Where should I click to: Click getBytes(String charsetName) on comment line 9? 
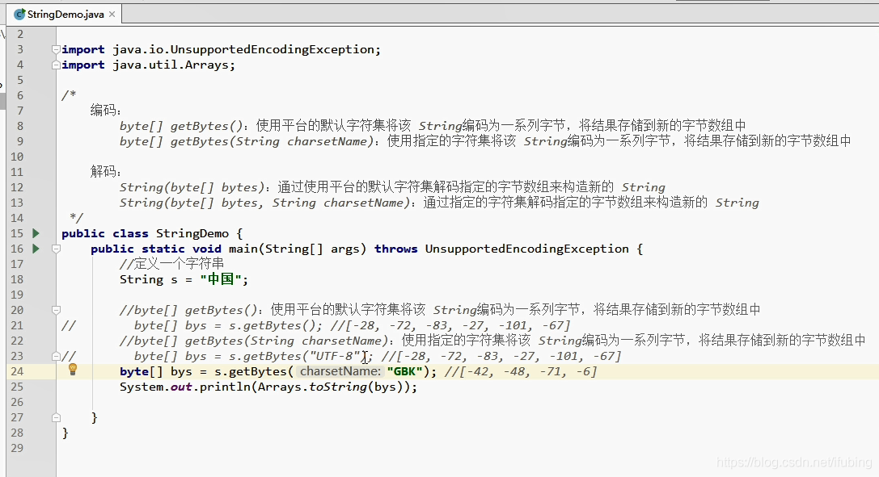[x=272, y=141]
